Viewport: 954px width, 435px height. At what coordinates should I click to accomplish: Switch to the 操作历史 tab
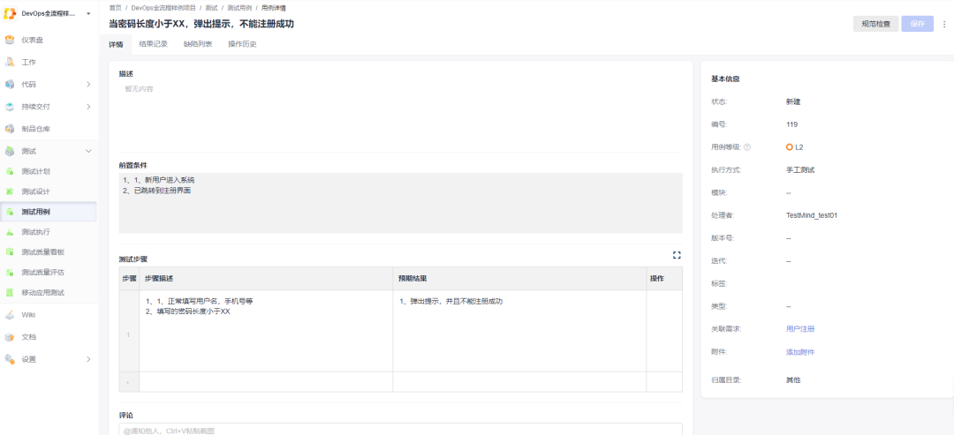tap(242, 44)
